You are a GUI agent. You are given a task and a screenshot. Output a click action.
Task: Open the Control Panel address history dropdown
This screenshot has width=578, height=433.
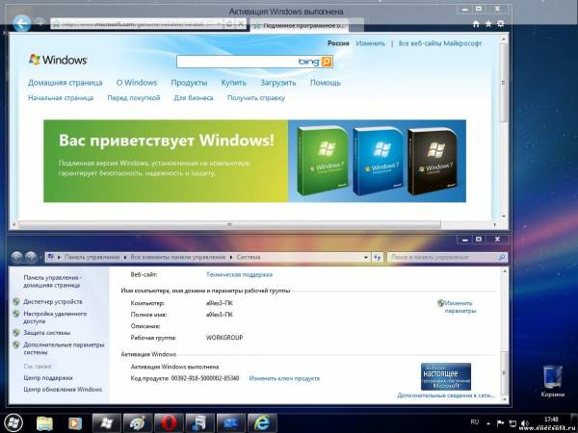tap(366, 257)
